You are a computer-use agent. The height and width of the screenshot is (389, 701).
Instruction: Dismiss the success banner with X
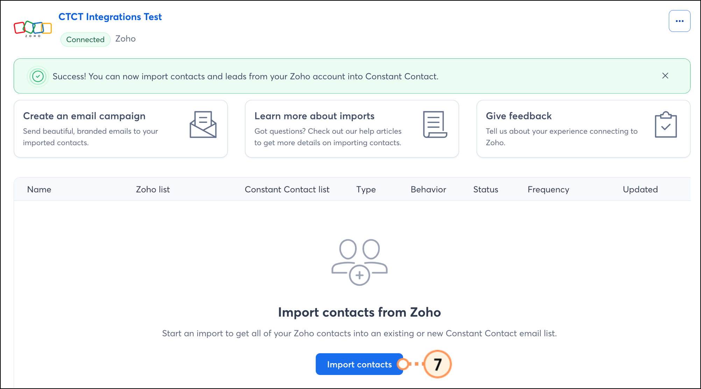(665, 76)
